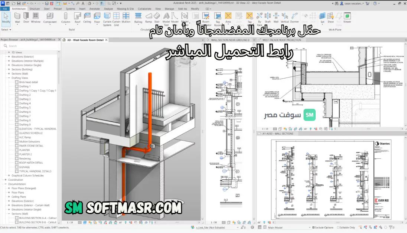Click the 1:10 scale in 3D view
The width and height of the screenshot is (407, 233).
(70, 223)
